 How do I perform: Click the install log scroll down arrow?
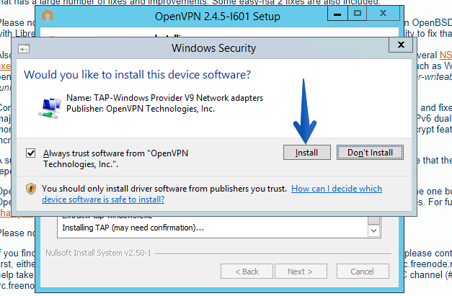click(374, 231)
